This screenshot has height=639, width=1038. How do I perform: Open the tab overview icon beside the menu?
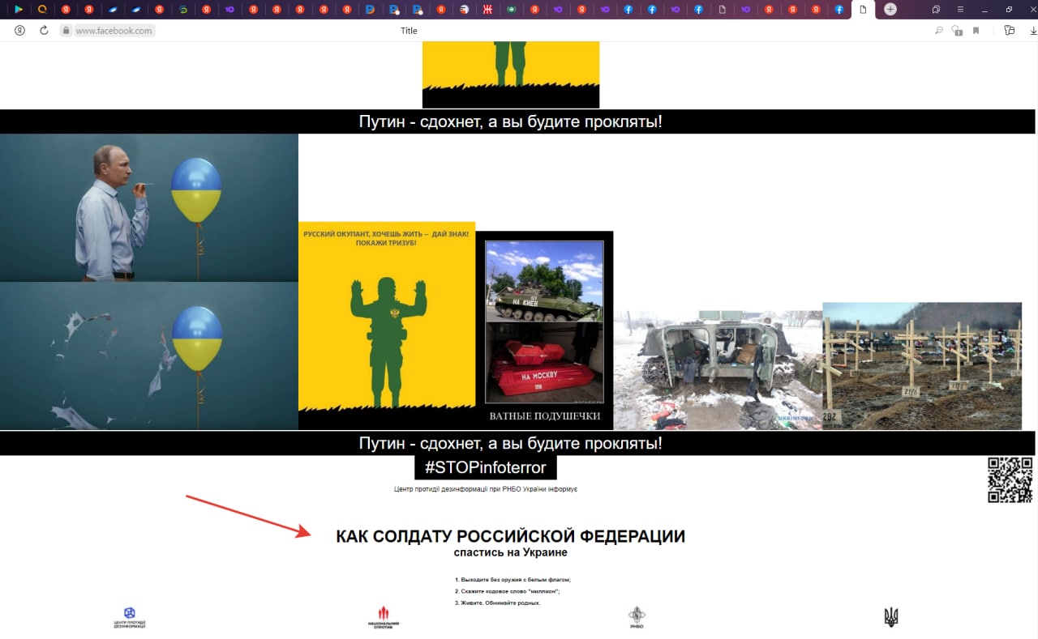click(x=936, y=9)
